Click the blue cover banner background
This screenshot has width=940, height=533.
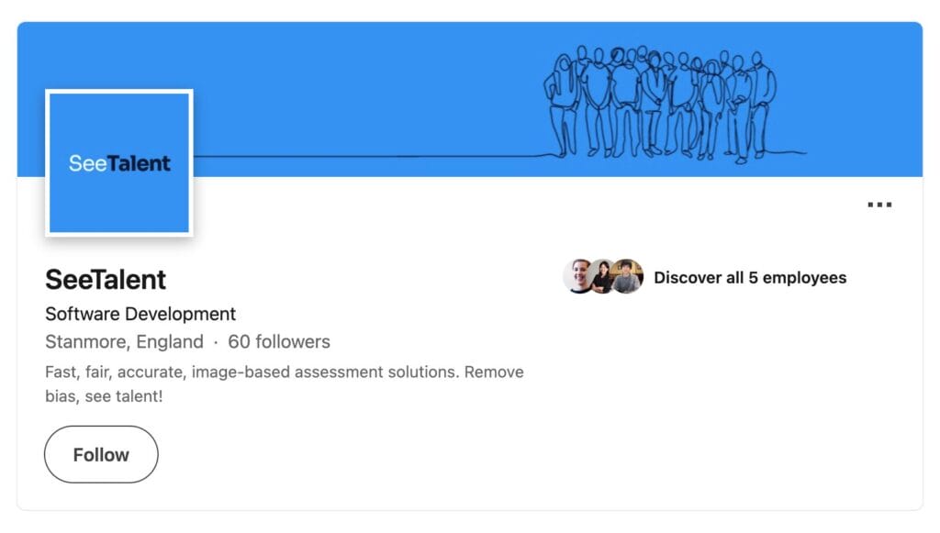point(367,83)
